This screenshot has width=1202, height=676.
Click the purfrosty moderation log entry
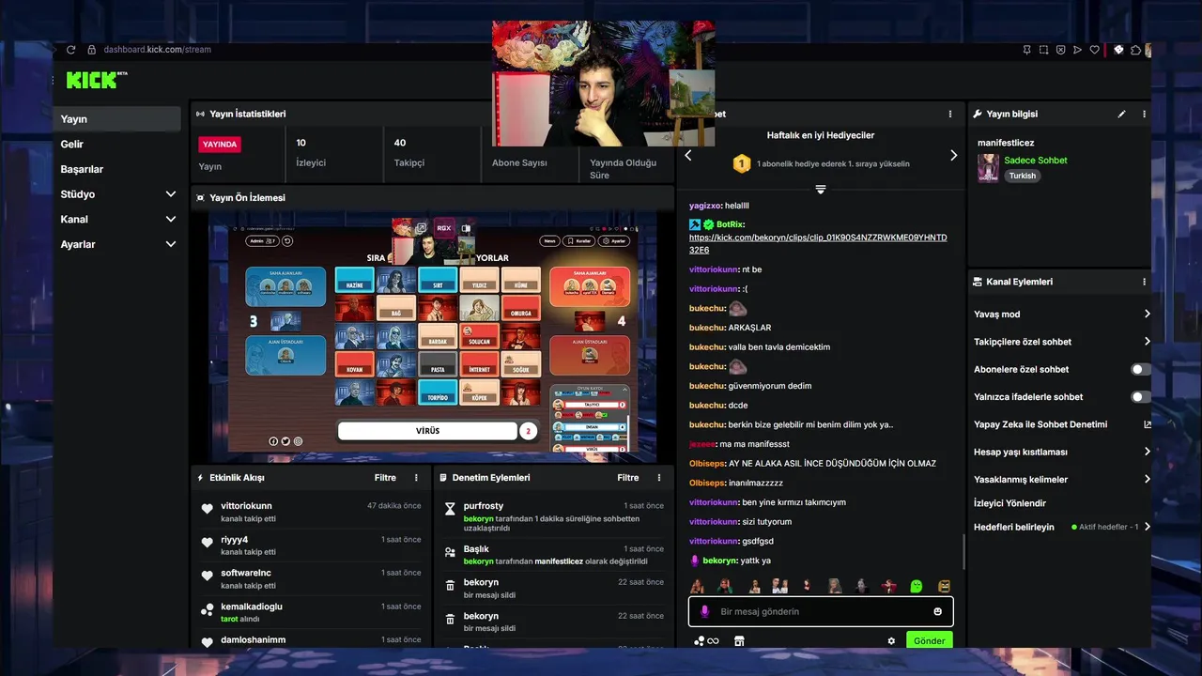click(554, 516)
